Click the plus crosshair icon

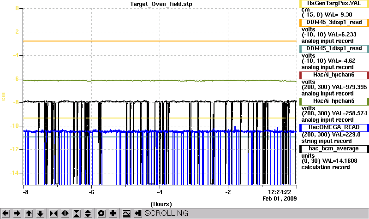tap(113, 213)
